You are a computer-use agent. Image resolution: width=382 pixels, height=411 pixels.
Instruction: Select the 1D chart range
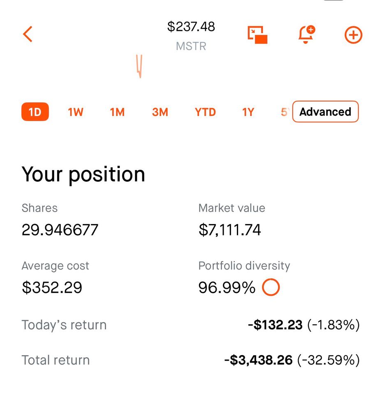click(35, 112)
